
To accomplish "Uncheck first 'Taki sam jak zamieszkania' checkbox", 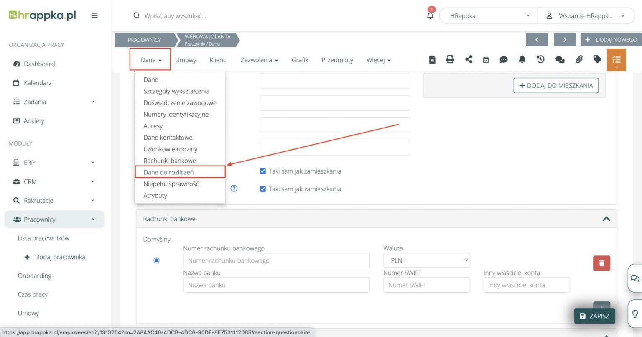I will 263,171.
